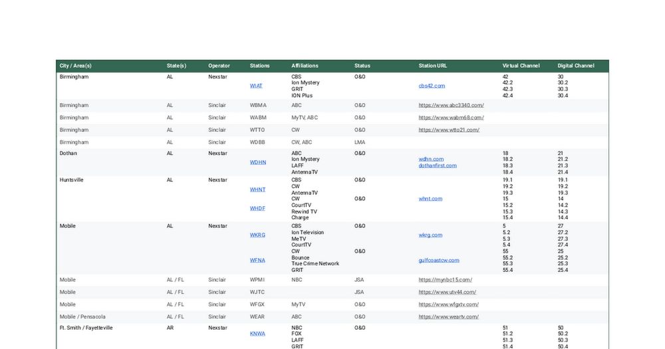This screenshot has width=665, height=349.
Task: Follow the utv44.com link
Action: [x=448, y=292]
